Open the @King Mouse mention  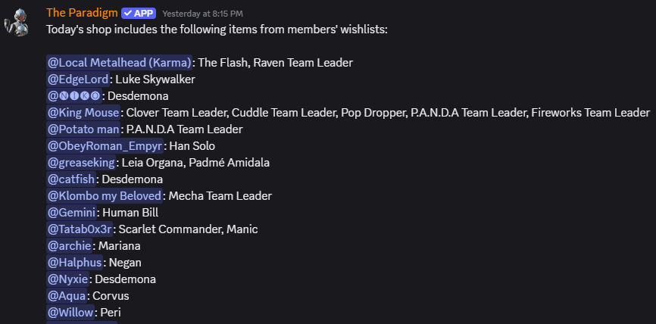(83, 113)
